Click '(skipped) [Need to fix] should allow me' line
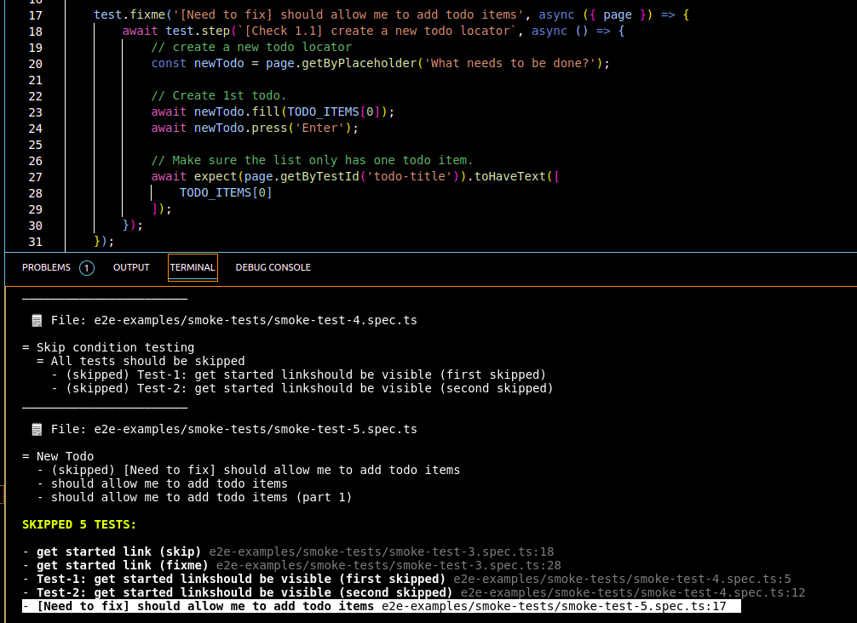Image resolution: width=857 pixels, height=623 pixels. tap(256, 470)
